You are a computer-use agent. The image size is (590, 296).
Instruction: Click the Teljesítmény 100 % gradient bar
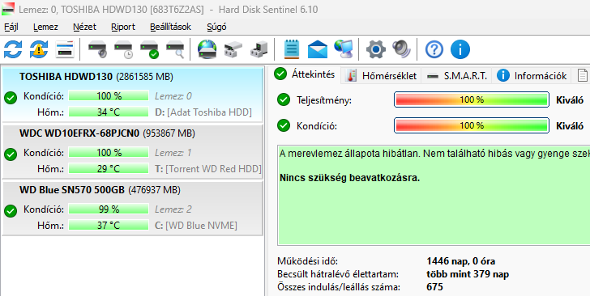pos(472,100)
